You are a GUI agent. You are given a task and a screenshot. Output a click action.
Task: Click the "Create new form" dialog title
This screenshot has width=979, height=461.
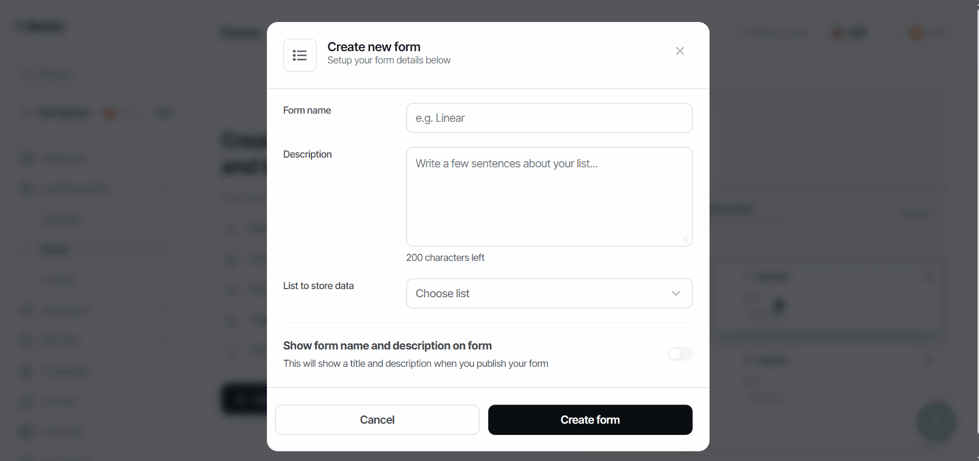tap(374, 47)
